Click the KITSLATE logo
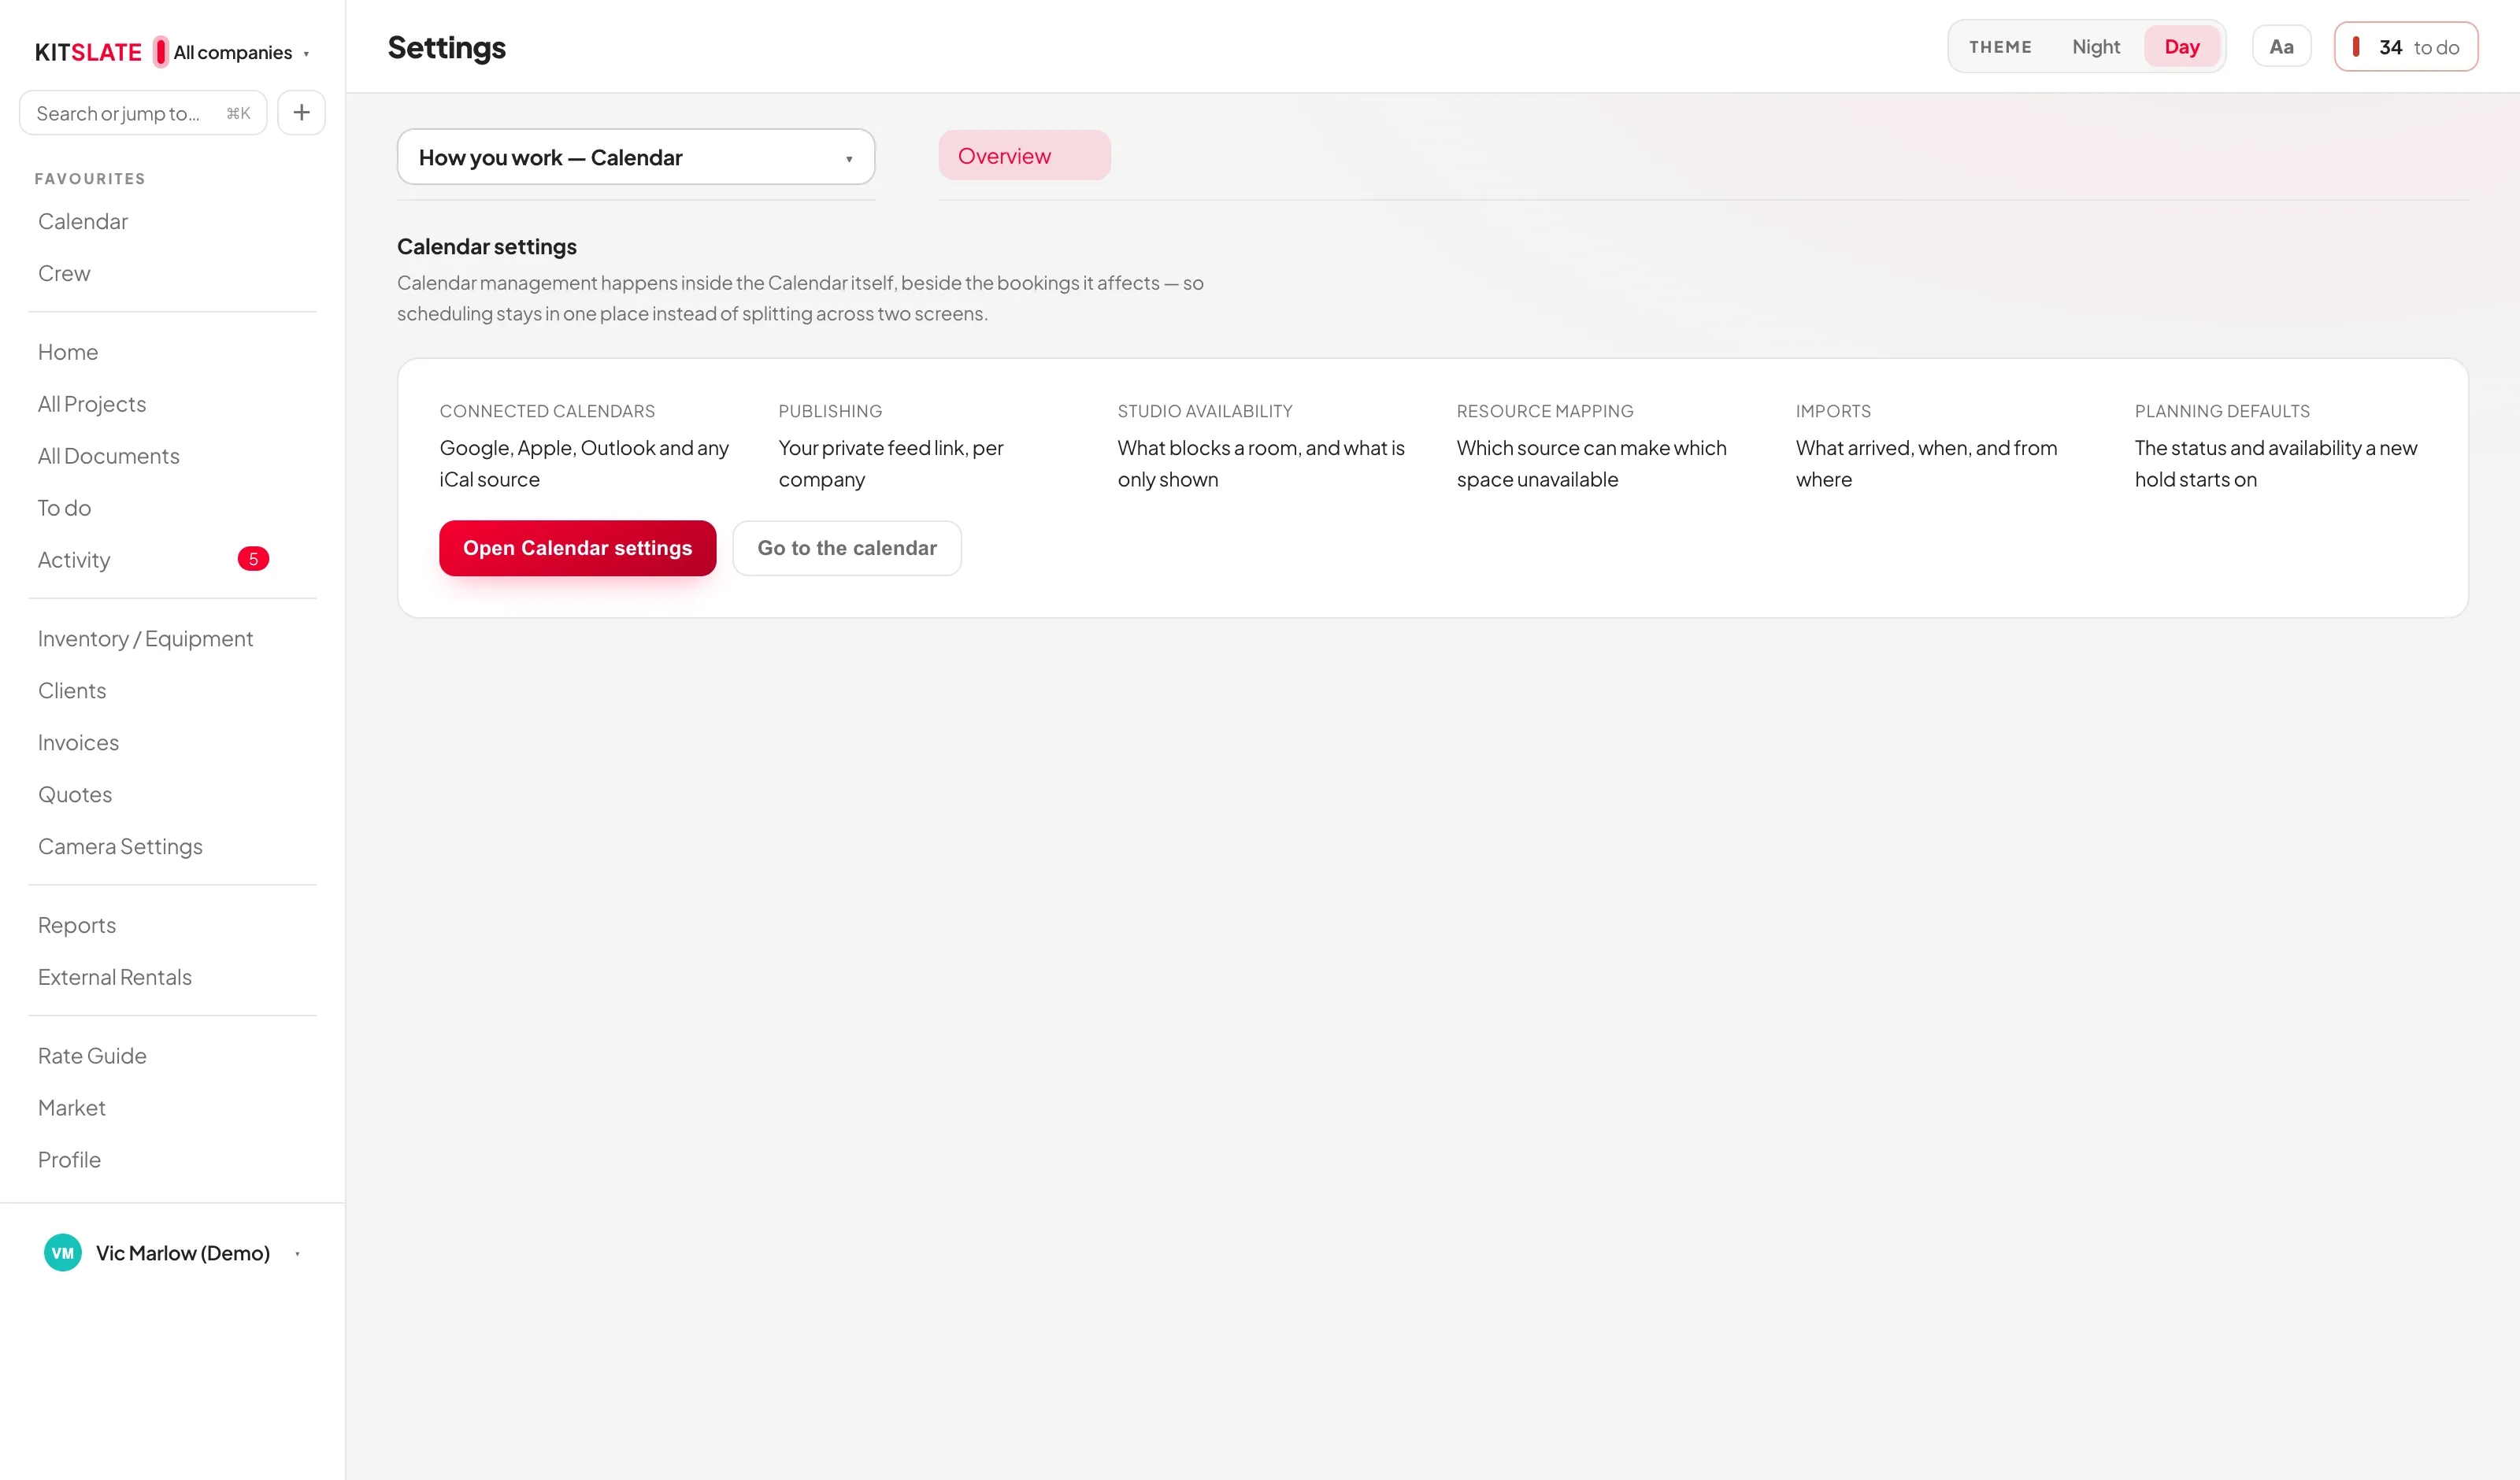Viewport: 2520px width, 1480px height. [88, 52]
